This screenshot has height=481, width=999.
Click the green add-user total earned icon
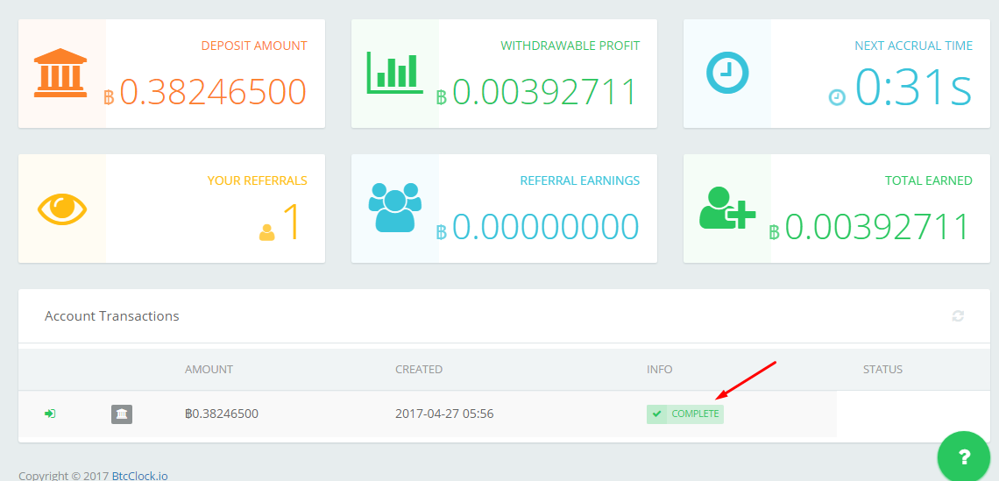coord(727,208)
